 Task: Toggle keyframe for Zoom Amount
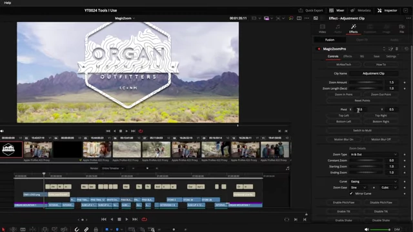pyautogui.click(x=405, y=82)
